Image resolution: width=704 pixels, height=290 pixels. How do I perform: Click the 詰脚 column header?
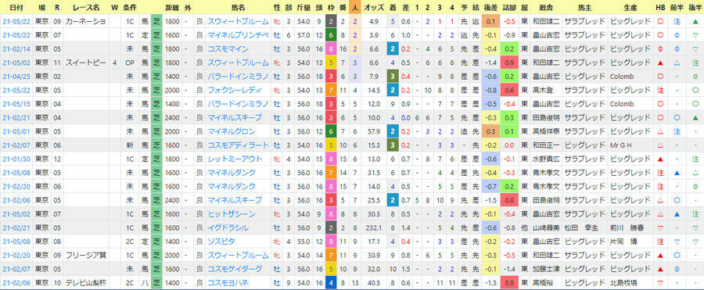(509, 8)
